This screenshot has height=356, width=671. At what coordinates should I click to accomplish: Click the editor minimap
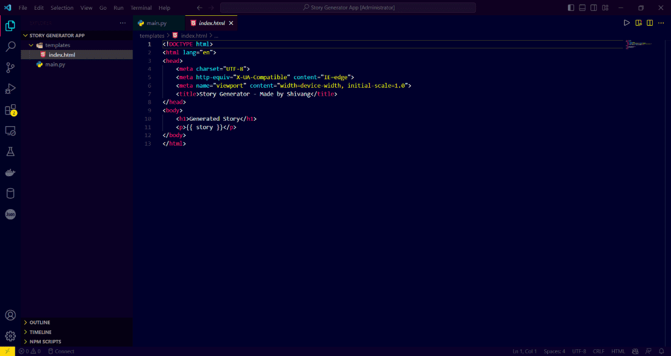(x=639, y=44)
